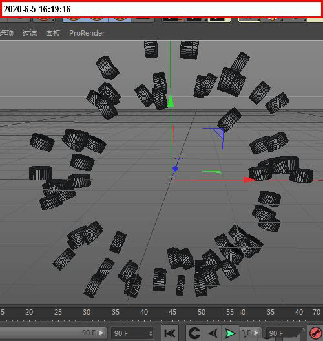Select the blue Z-axis handle dot
The width and height of the screenshot is (323, 341).
click(175, 169)
